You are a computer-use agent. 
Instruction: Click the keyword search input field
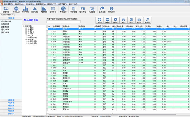pyautogui.click(x=64, y=22)
